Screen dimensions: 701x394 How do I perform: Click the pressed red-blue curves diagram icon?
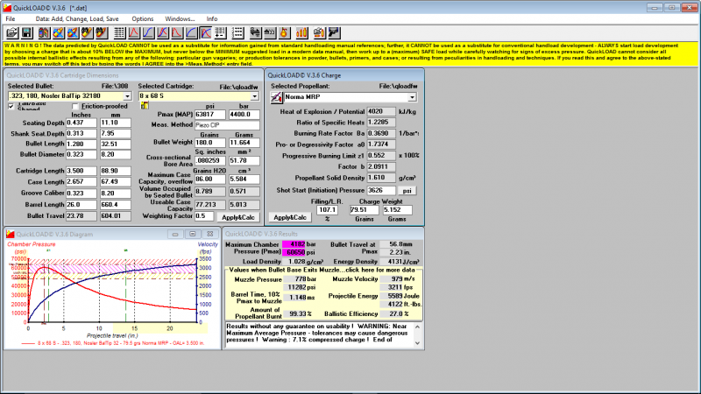206,32
